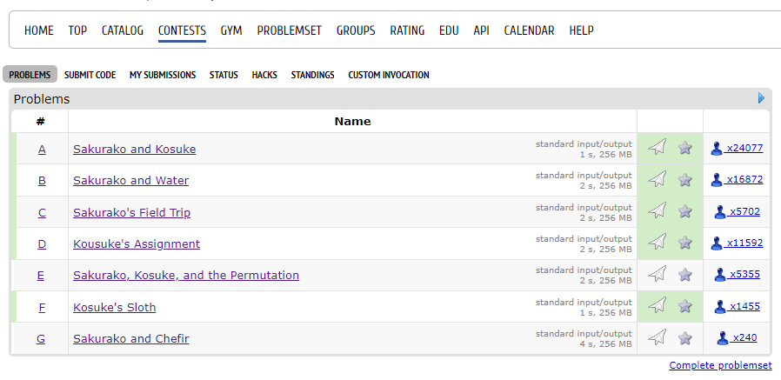Image resolution: width=781 pixels, height=380 pixels.
Task: Open RATING in the main menu
Action: coord(407,30)
